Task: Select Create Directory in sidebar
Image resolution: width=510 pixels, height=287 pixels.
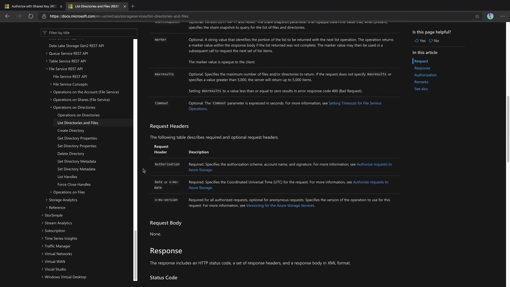Action: 71,130
